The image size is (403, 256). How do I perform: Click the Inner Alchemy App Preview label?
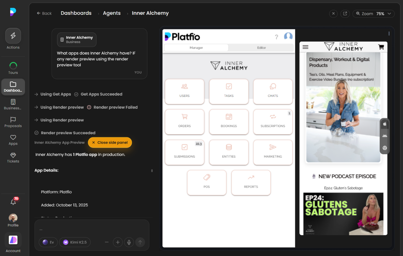[x=59, y=142]
